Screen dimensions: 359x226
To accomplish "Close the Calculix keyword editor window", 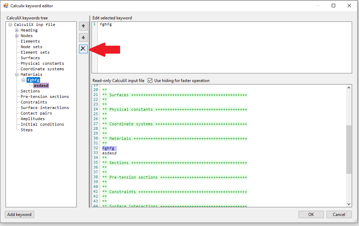I will tap(349, 6).
